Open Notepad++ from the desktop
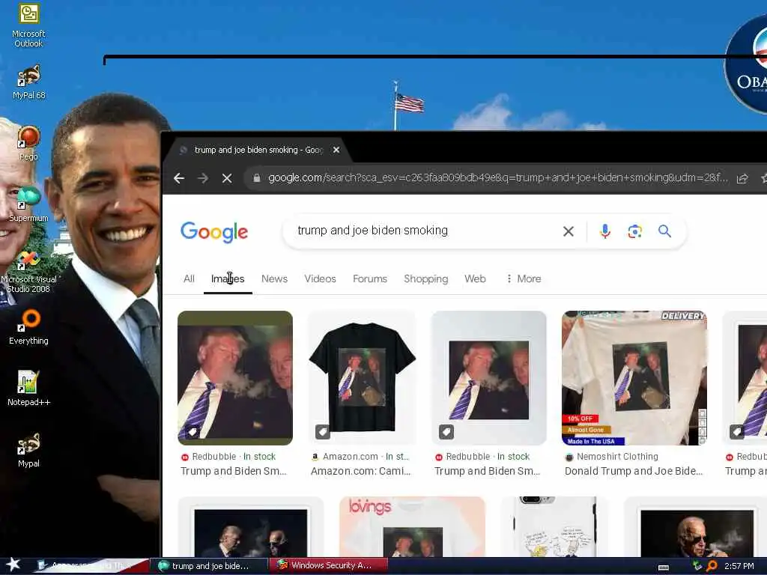 pos(28,389)
